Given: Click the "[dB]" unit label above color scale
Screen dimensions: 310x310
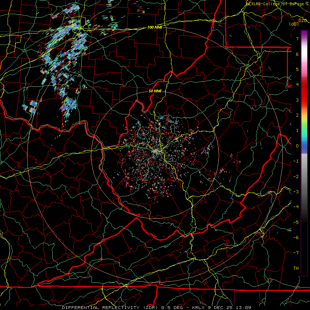Looking at the screenshot, I should click(x=294, y=24).
